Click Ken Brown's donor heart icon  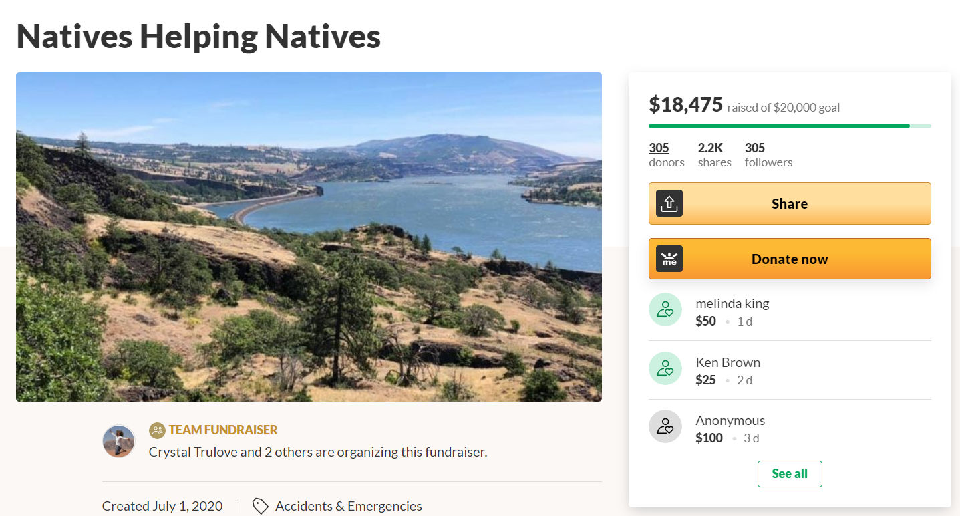pyautogui.click(x=665, y=368)
